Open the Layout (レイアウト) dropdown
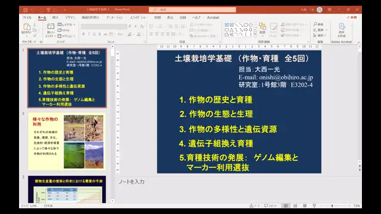This screenshot has width=381, height=214. [66, 25]
